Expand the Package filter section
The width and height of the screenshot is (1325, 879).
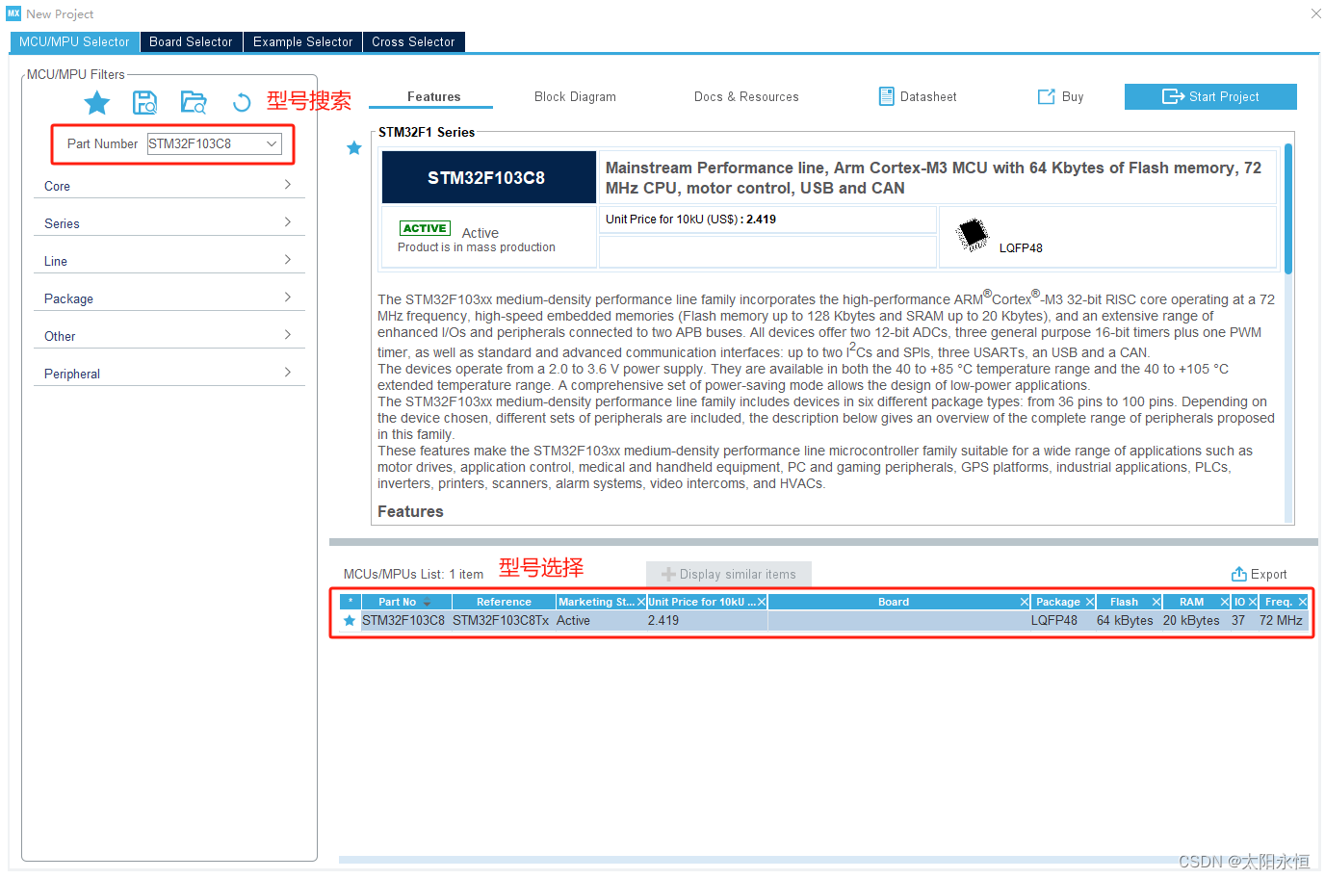point(169,297)
